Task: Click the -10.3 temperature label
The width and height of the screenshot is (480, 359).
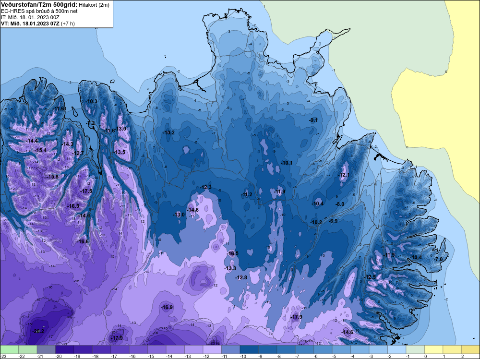Action: [x=92, y=101]
